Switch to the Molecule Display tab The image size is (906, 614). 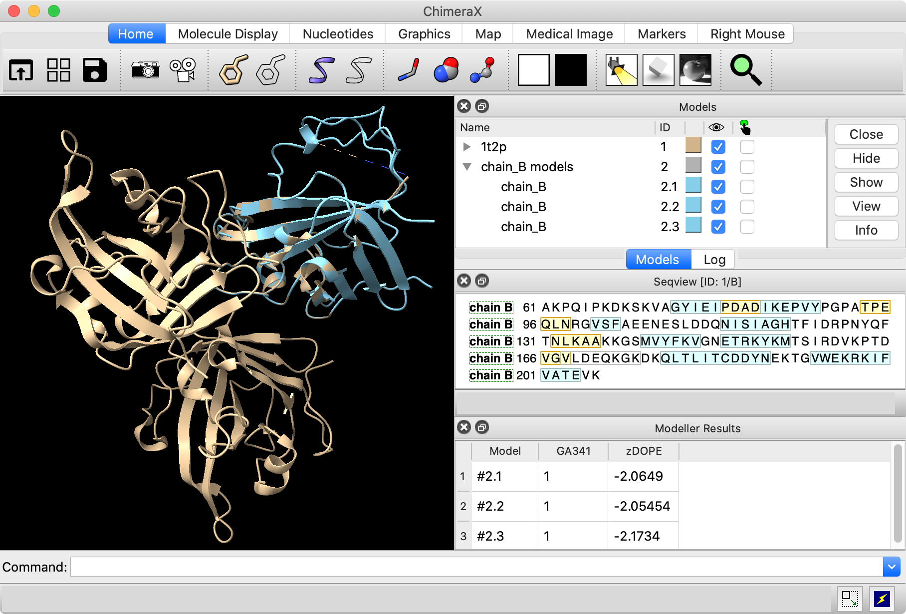[227, 34]
